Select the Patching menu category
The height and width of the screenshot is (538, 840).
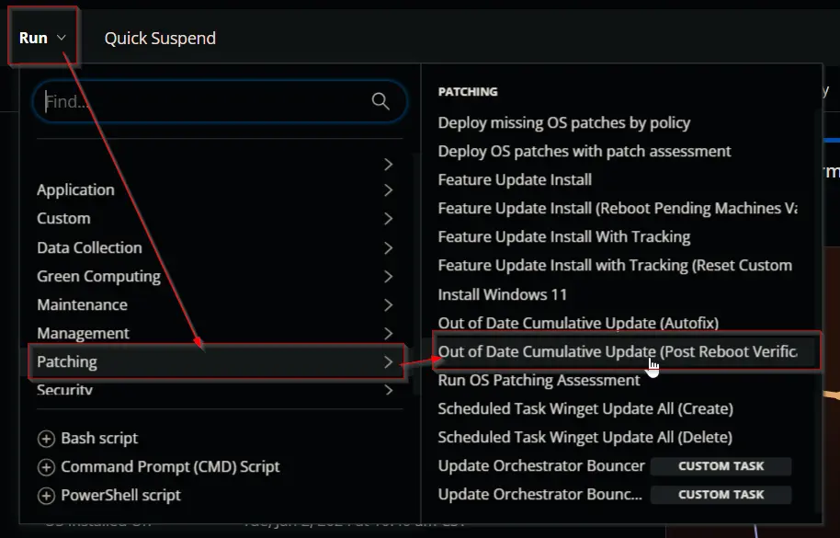pyautogui.click(x=216, y=361)
